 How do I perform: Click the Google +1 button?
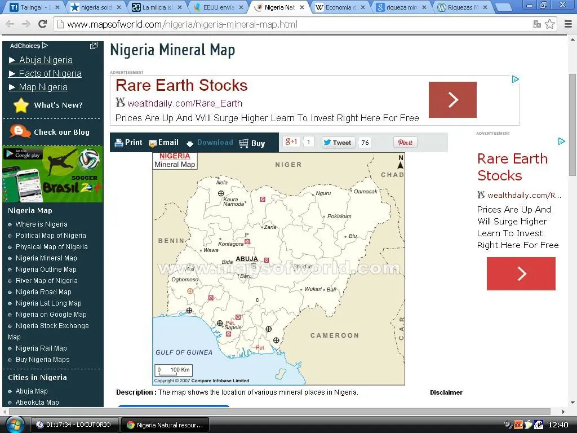291,142
